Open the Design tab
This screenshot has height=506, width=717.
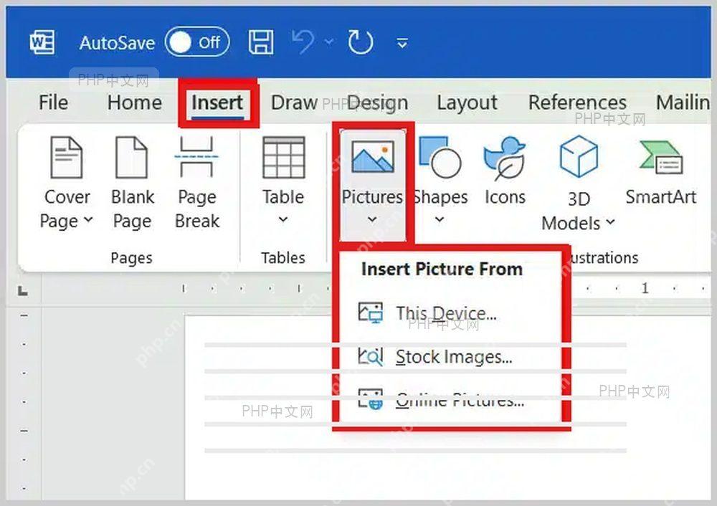[x=378, y=102]
